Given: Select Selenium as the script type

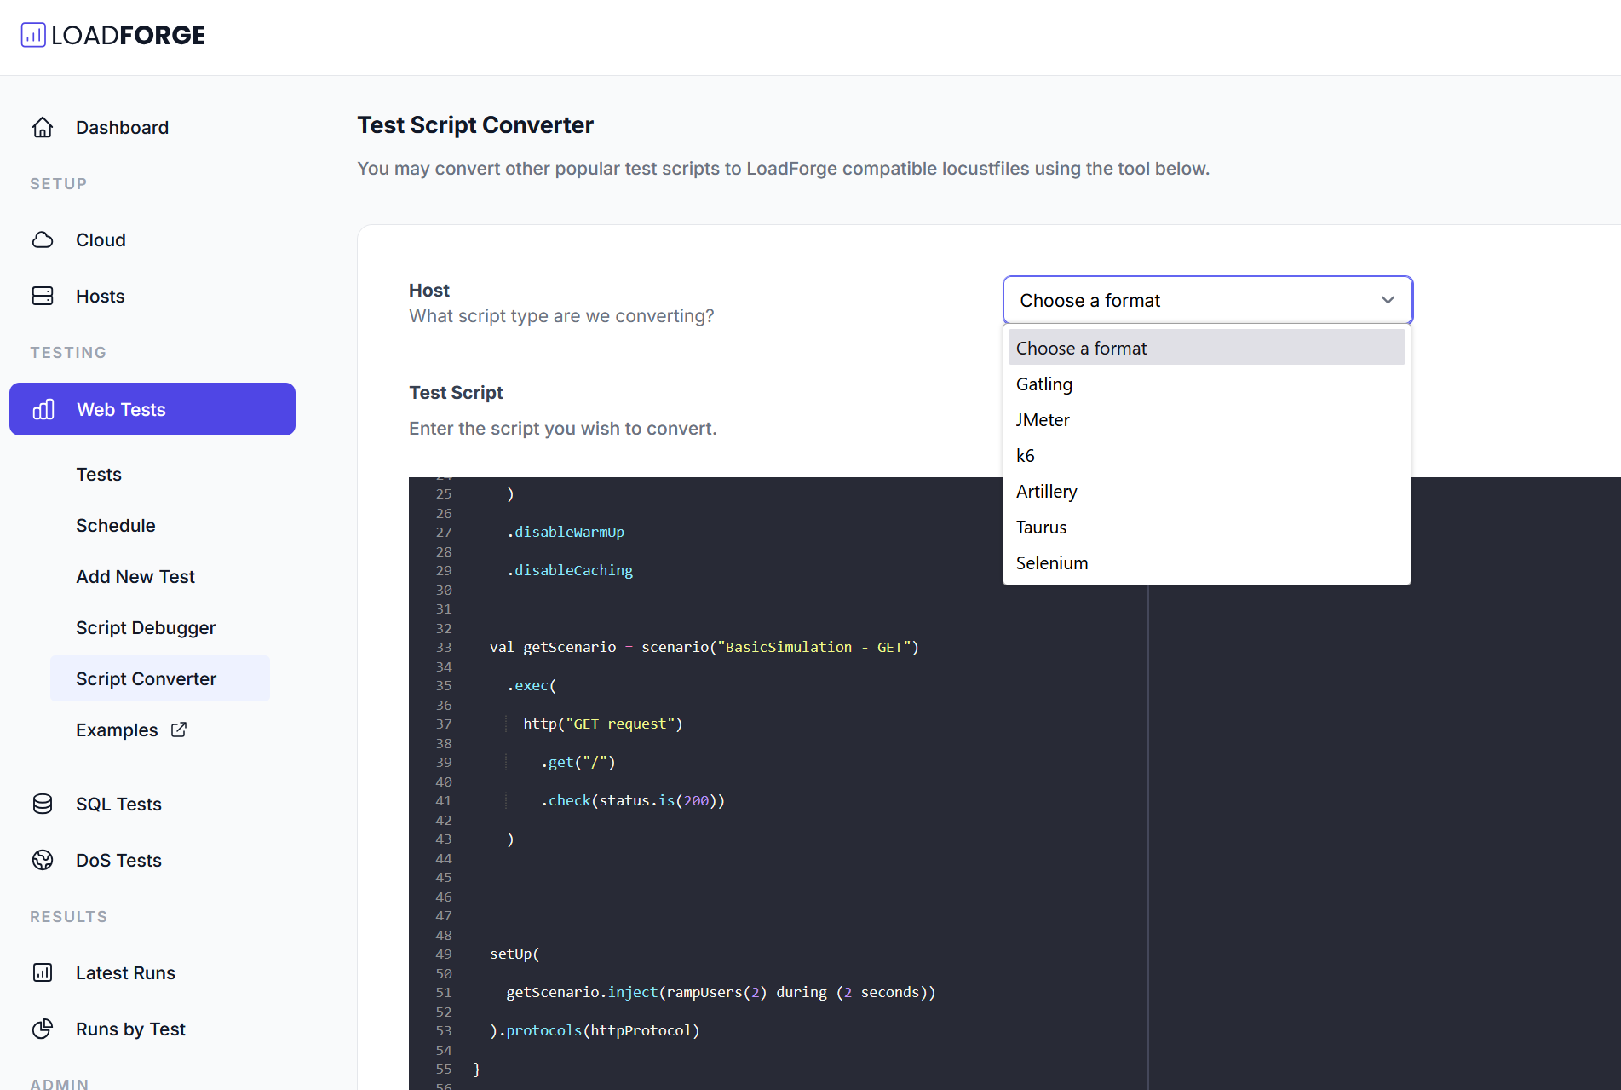Looking at the screenshot, I should [x=1206, y=562].
